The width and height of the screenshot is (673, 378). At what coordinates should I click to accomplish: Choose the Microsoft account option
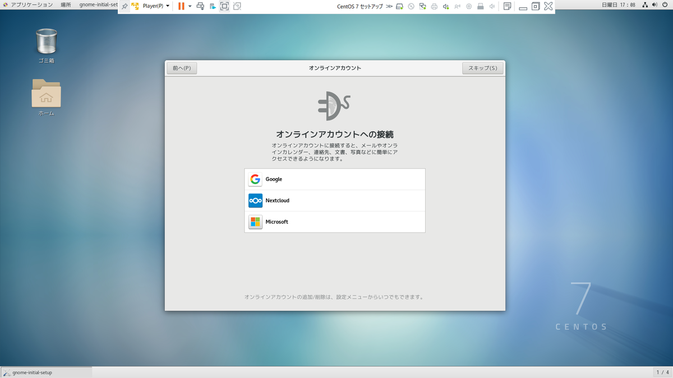click(x=335, y=222)
